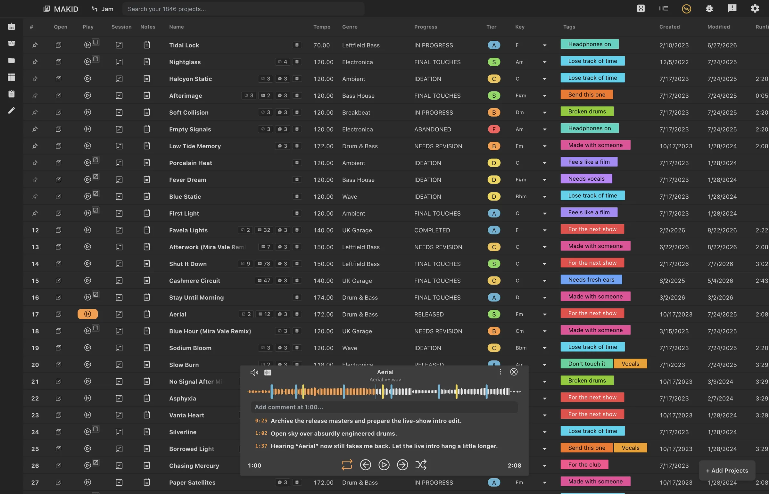The height and width of the screenshot is (494, 769).
Task: Select the open box icon in sidebar
Action: click(12, 43)
